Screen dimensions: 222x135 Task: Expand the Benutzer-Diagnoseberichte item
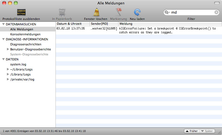8,49
